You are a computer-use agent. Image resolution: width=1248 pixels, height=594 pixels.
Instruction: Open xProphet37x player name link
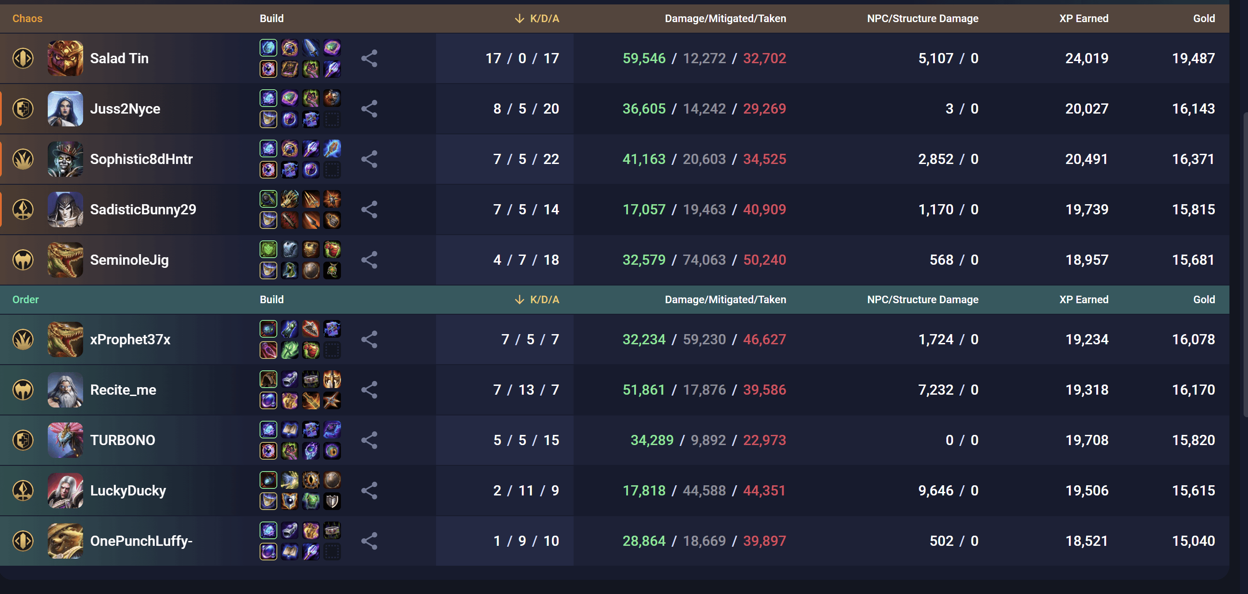tap(130, 339)
